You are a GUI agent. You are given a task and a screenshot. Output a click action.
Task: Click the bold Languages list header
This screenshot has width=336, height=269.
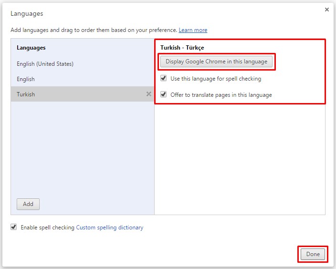click(31, 48)
